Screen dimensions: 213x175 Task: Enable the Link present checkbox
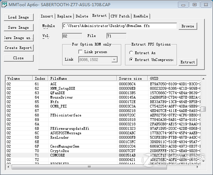pyautogui.click(x=81, y=52)
